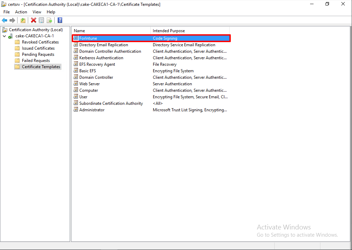Viewport: 352px width, 250px height.
Task: Click the Administrator template icon
Action: 76,110
